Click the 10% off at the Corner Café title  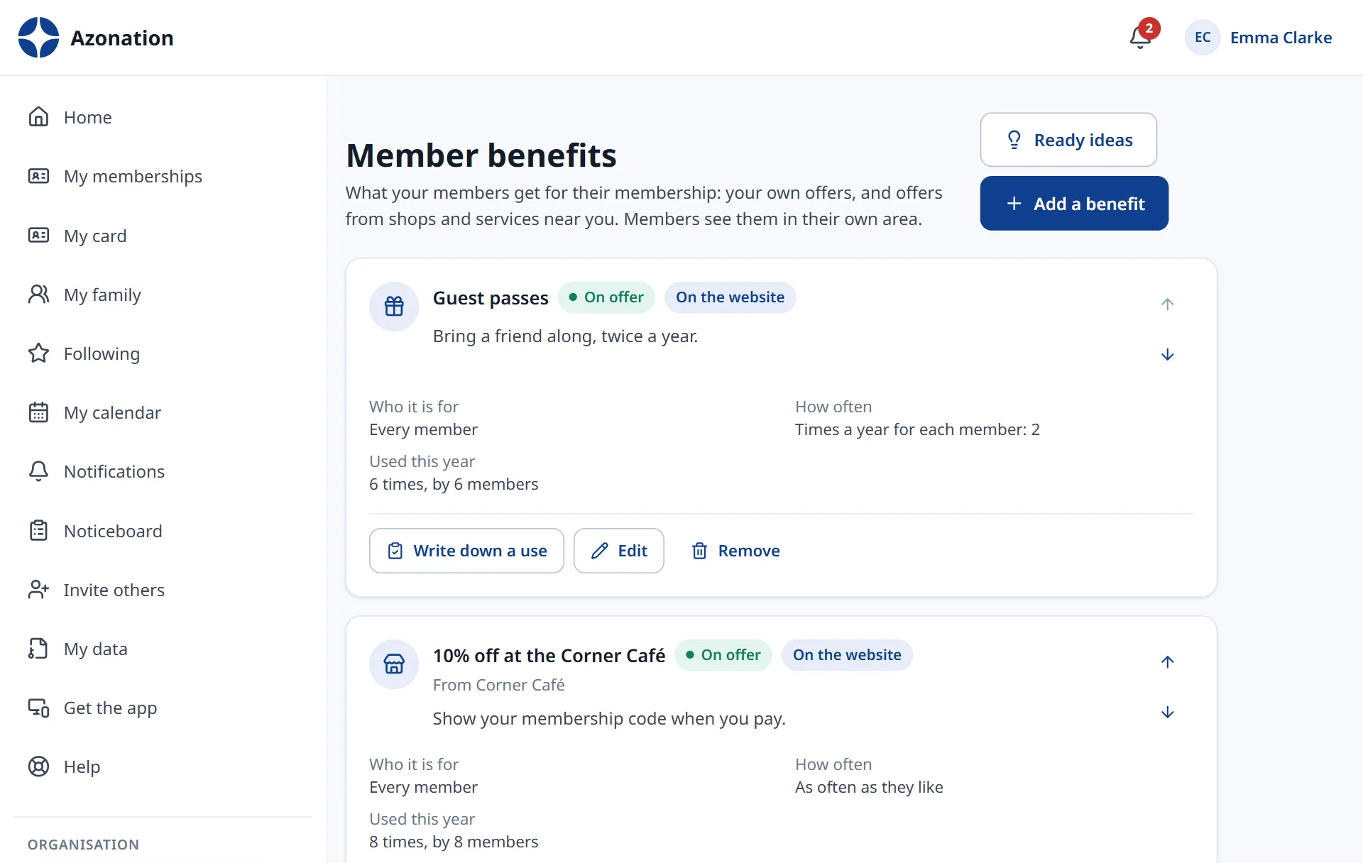549,656
